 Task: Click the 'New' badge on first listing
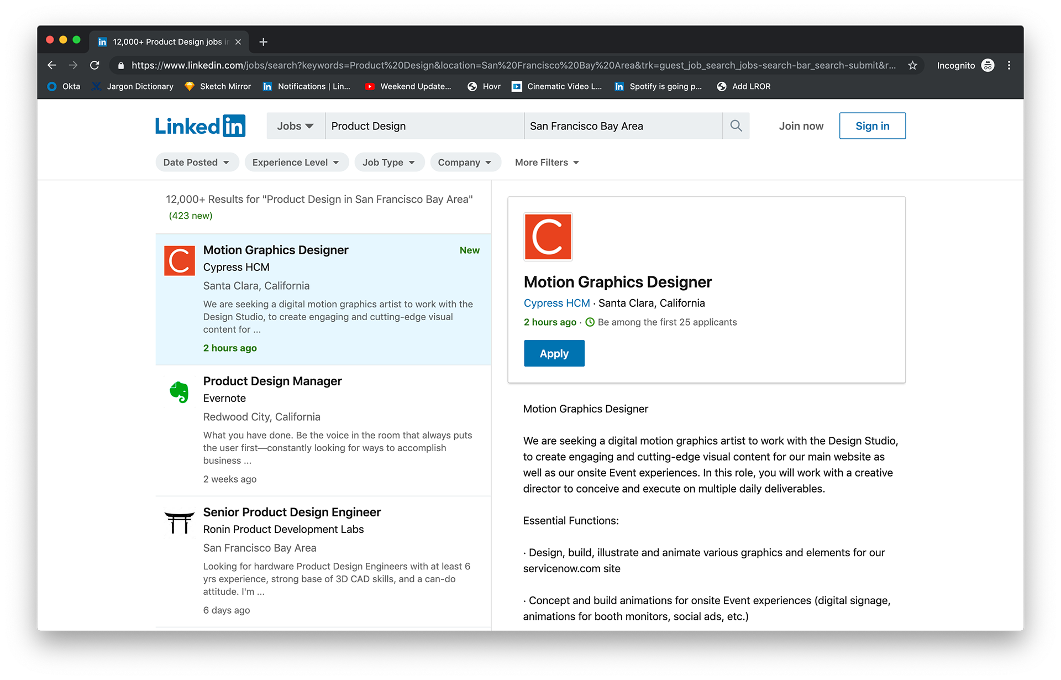click(469, 250)
